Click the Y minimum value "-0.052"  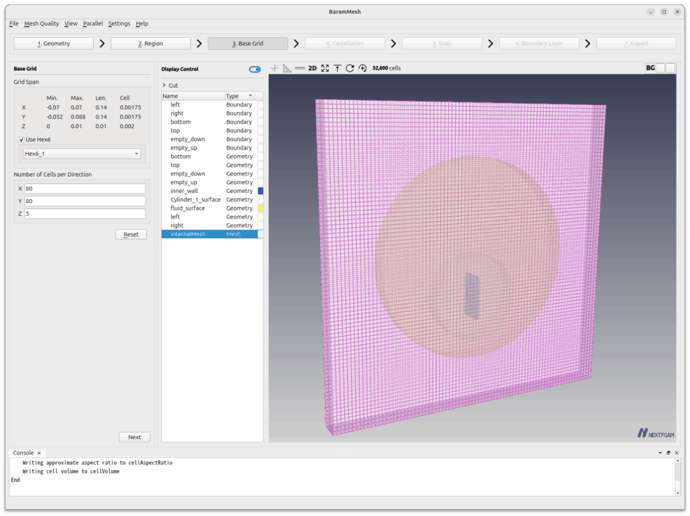pos(55,117)
